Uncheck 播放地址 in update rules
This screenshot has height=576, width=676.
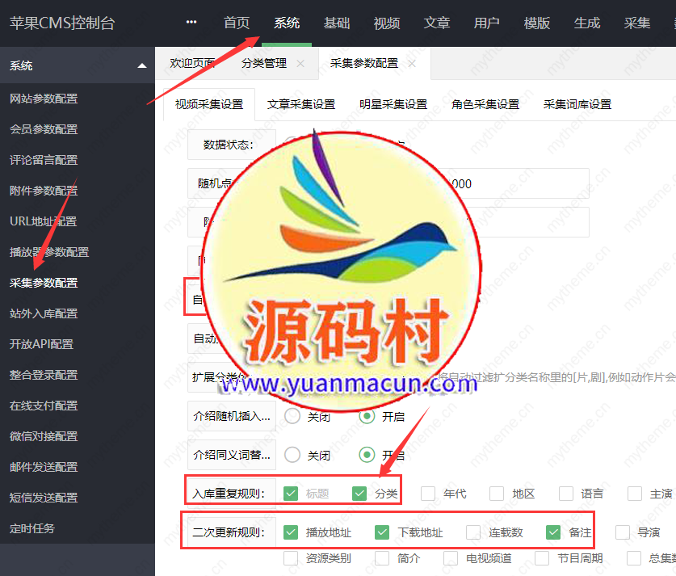[291, 532]
